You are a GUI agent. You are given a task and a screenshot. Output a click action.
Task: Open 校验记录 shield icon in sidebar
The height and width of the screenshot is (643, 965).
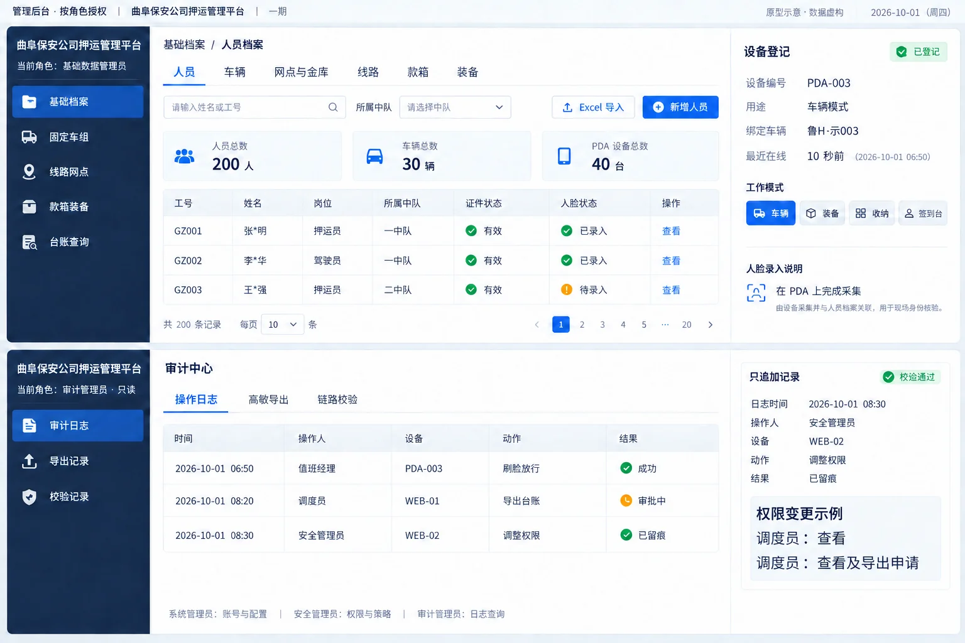click(x=30, y=497)
